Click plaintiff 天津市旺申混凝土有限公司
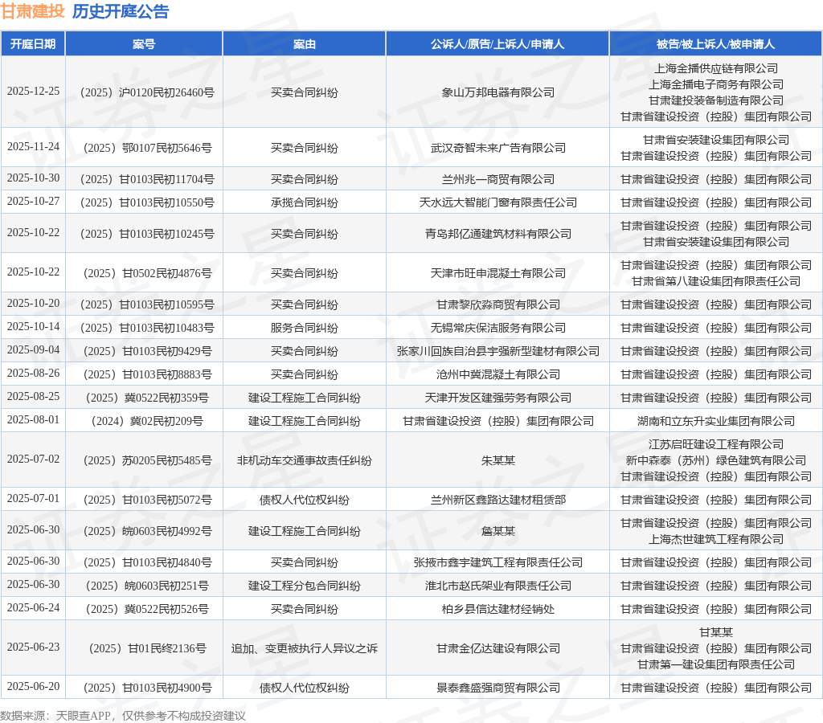Viewport: 823px width, 723px height. (498, 273)
